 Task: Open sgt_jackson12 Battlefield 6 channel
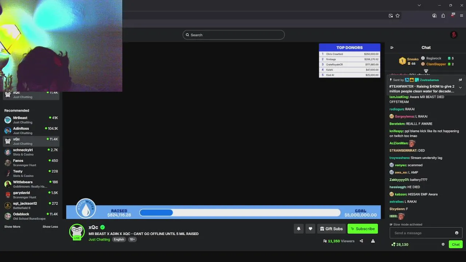tap(31, 206)
